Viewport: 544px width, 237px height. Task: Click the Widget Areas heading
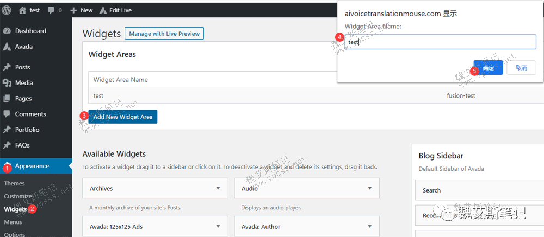(x=112, y=54)
